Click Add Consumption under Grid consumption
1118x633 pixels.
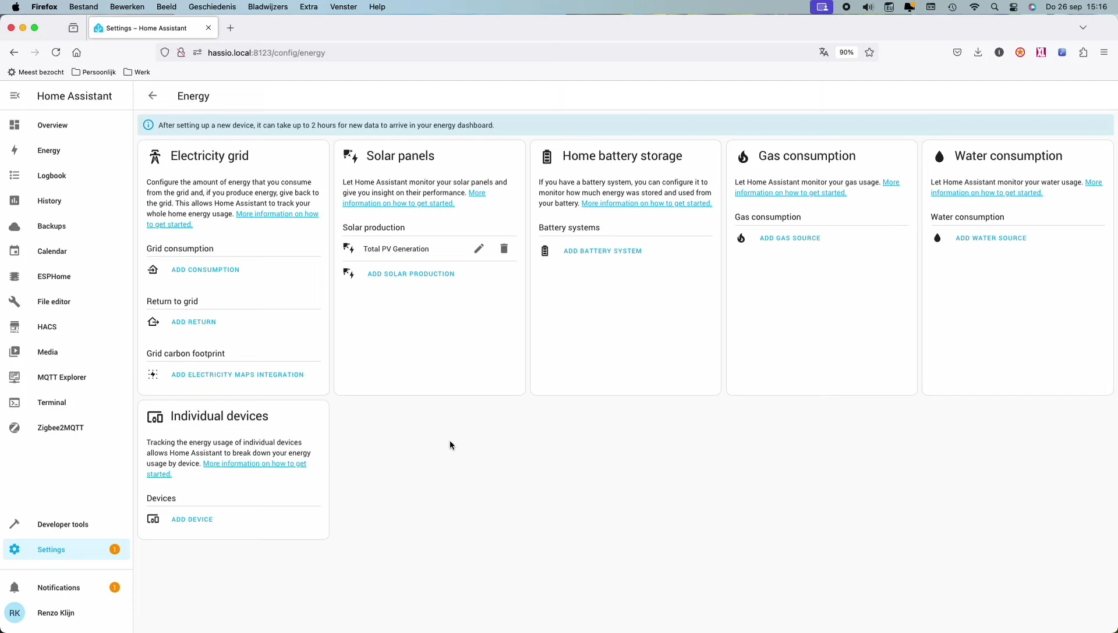(x=205, y=270)
